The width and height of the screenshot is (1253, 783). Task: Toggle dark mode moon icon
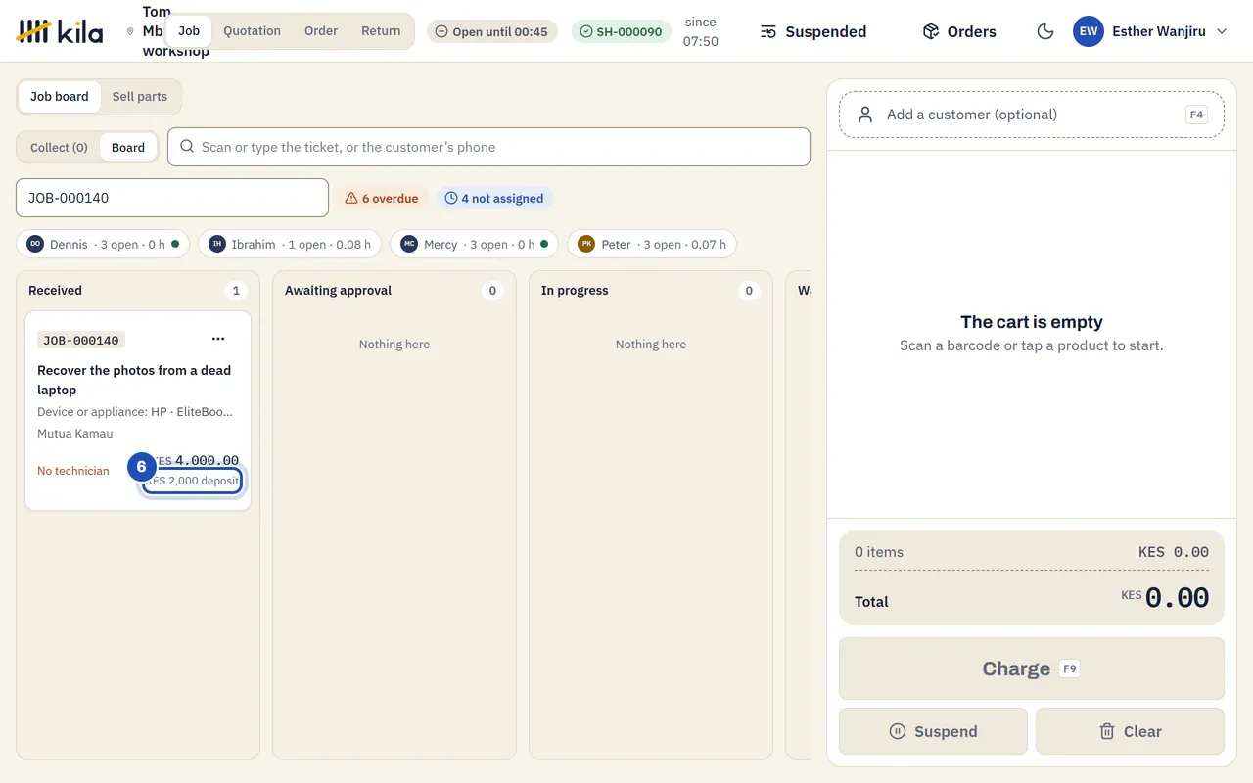pos(1045,31)
